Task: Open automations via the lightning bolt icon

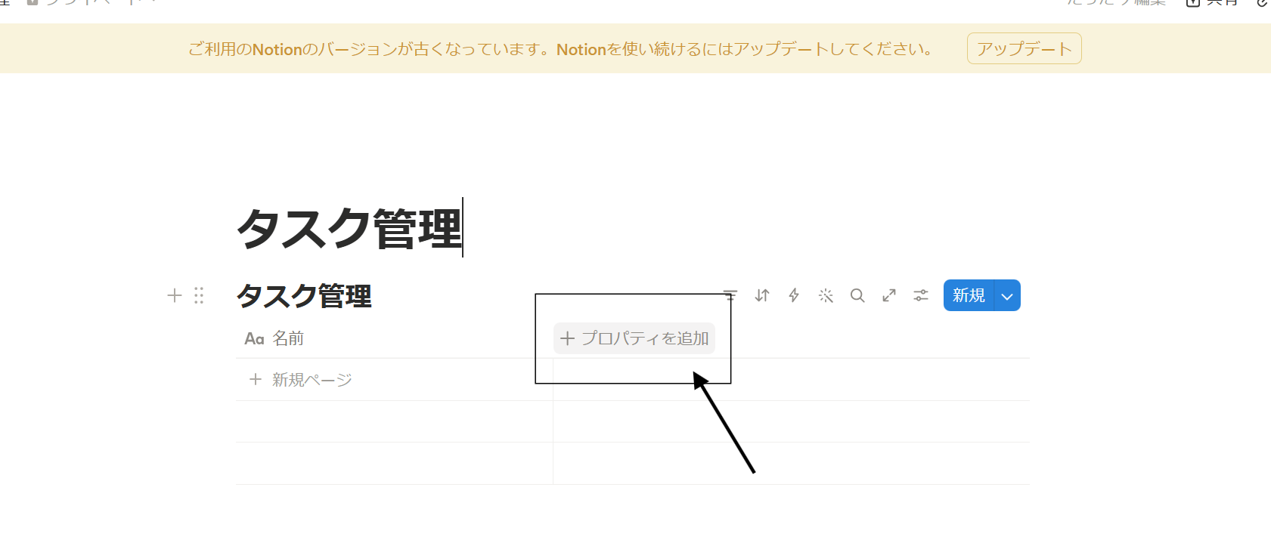Action: click(x=794, y=295)
